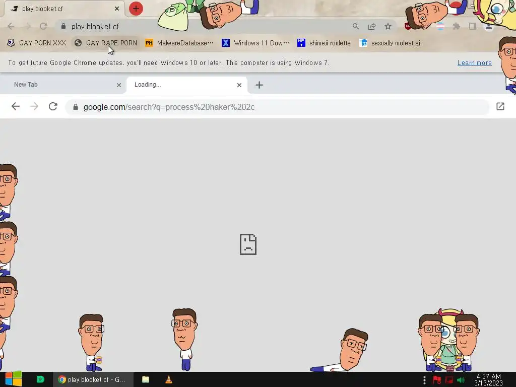Go back in the outer Chrome toolbar
Image resolution: width=516 pixels, height=387 pixels.
point(11,26)
